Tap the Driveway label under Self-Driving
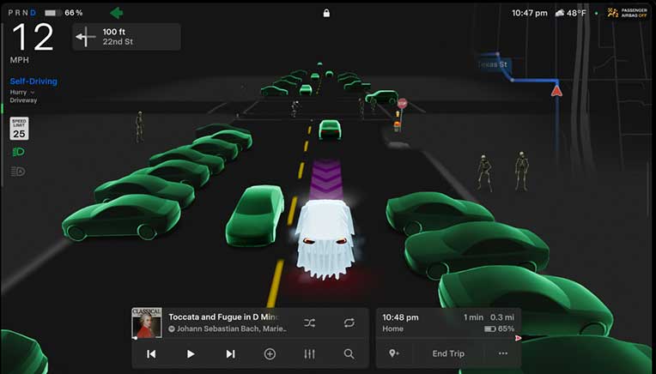Image resolution: width=656 pixels, height=374 pixels. coord(23,100)
